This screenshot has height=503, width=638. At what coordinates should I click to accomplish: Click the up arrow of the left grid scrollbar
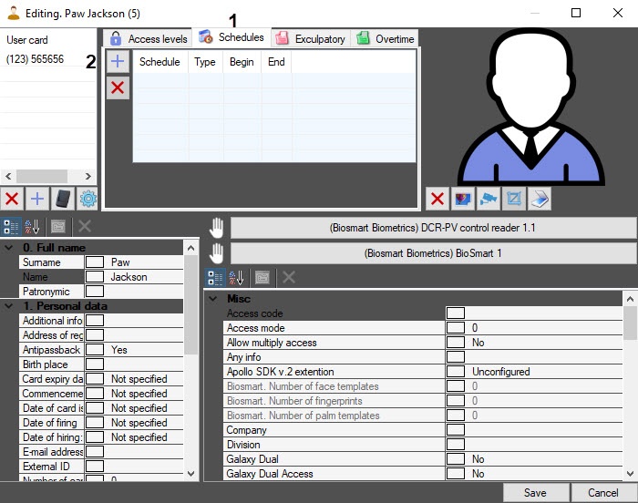click(x=190, y=248)
